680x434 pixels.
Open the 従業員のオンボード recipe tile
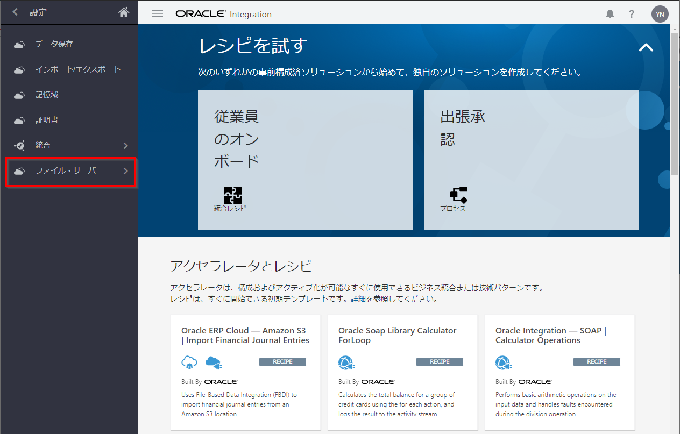(305, 159)
